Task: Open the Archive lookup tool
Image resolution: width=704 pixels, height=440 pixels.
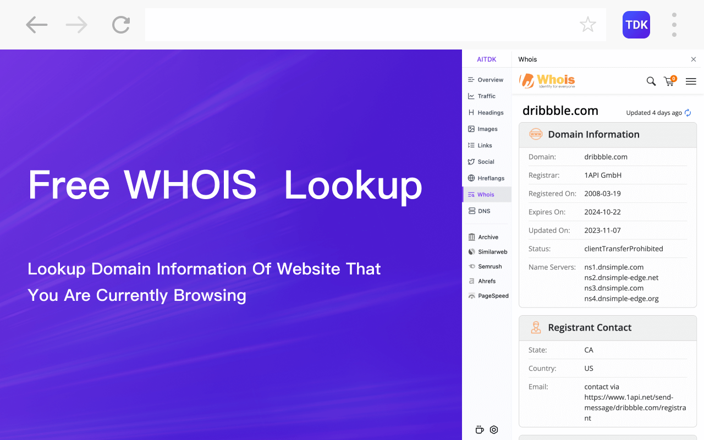Action: pos(486,237)
